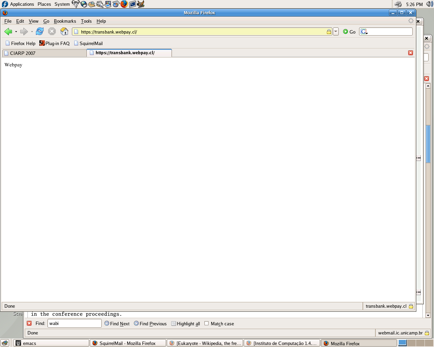Viewport: 434px width, 347px height.
Task: Click the green Back arrow button
Action: pyautogui.click(x=8, y=32)
